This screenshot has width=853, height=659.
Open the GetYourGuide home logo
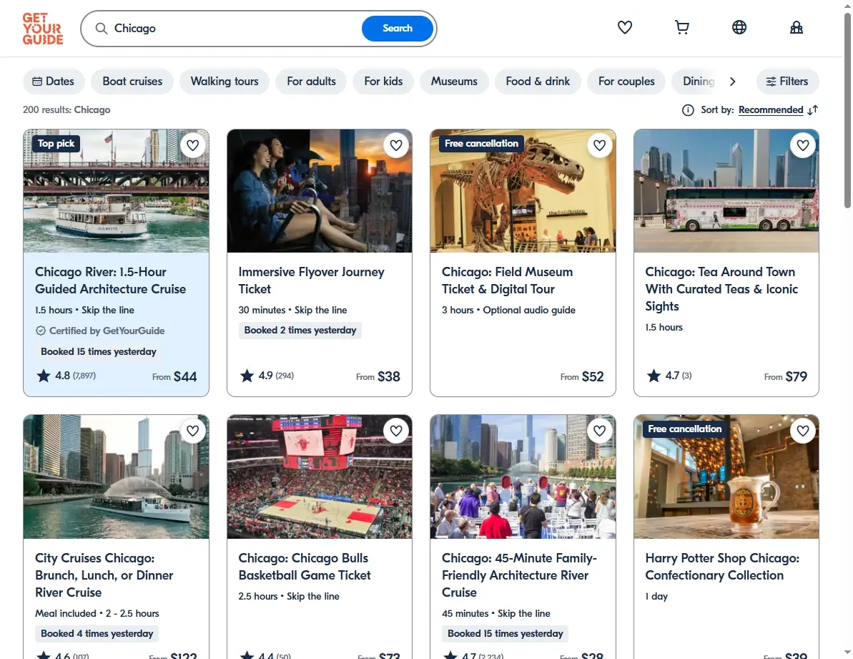click(x=43, y=29)
